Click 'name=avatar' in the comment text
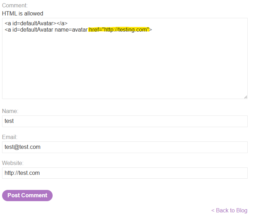 click(71, 30)
